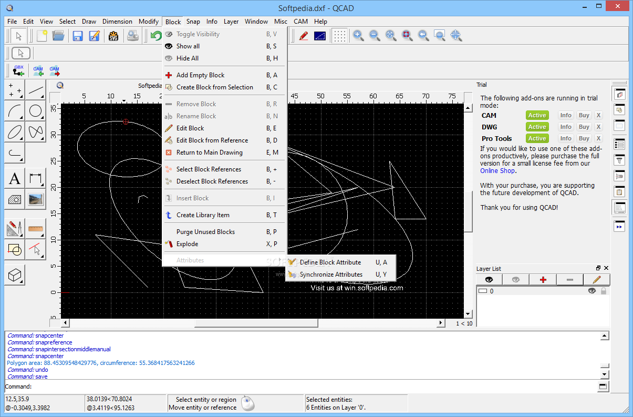
Task: Open the Snap menu in menu bar
Action: [193, 22]
